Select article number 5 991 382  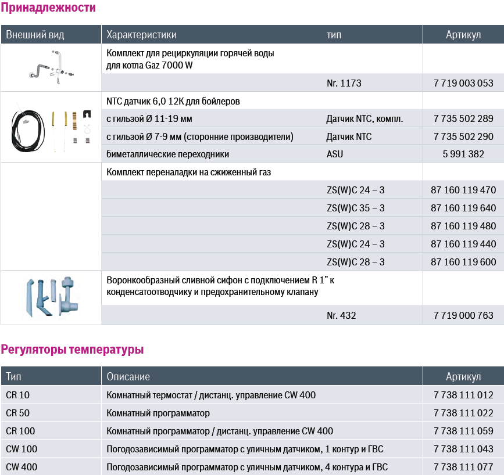pyautogui.click(x=463, y=154)
